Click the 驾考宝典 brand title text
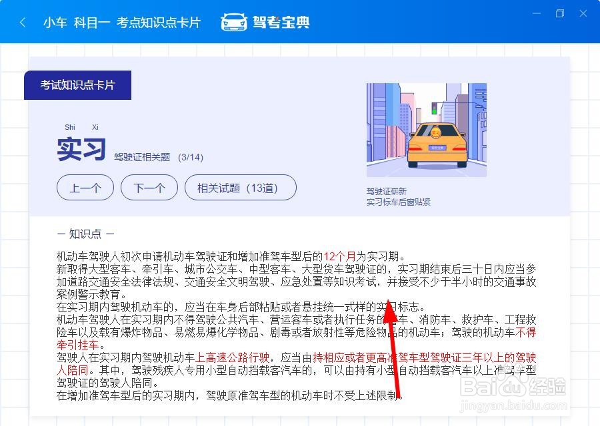 point(281,23)
